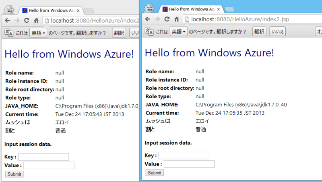Open new tab in right browser window
The height and width of the screenshot is (182, 322).
click(229, 9)
